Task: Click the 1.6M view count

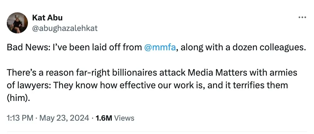Action: (x=104, y=118)
